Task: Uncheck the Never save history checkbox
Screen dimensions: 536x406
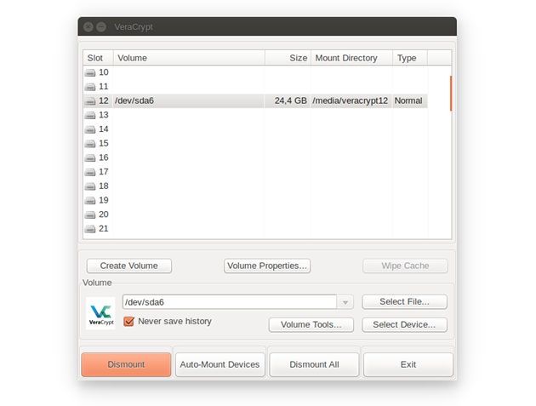Action: click(128, 322)
